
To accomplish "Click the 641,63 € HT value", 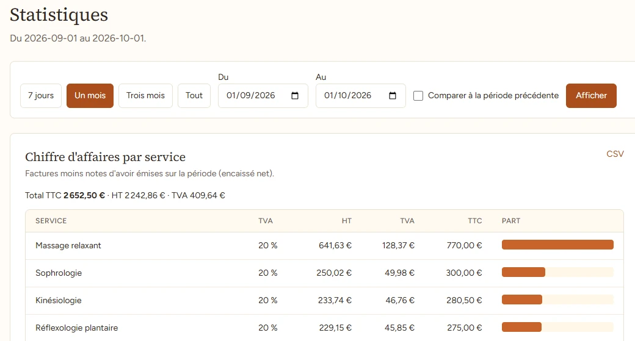I will 335,246.
